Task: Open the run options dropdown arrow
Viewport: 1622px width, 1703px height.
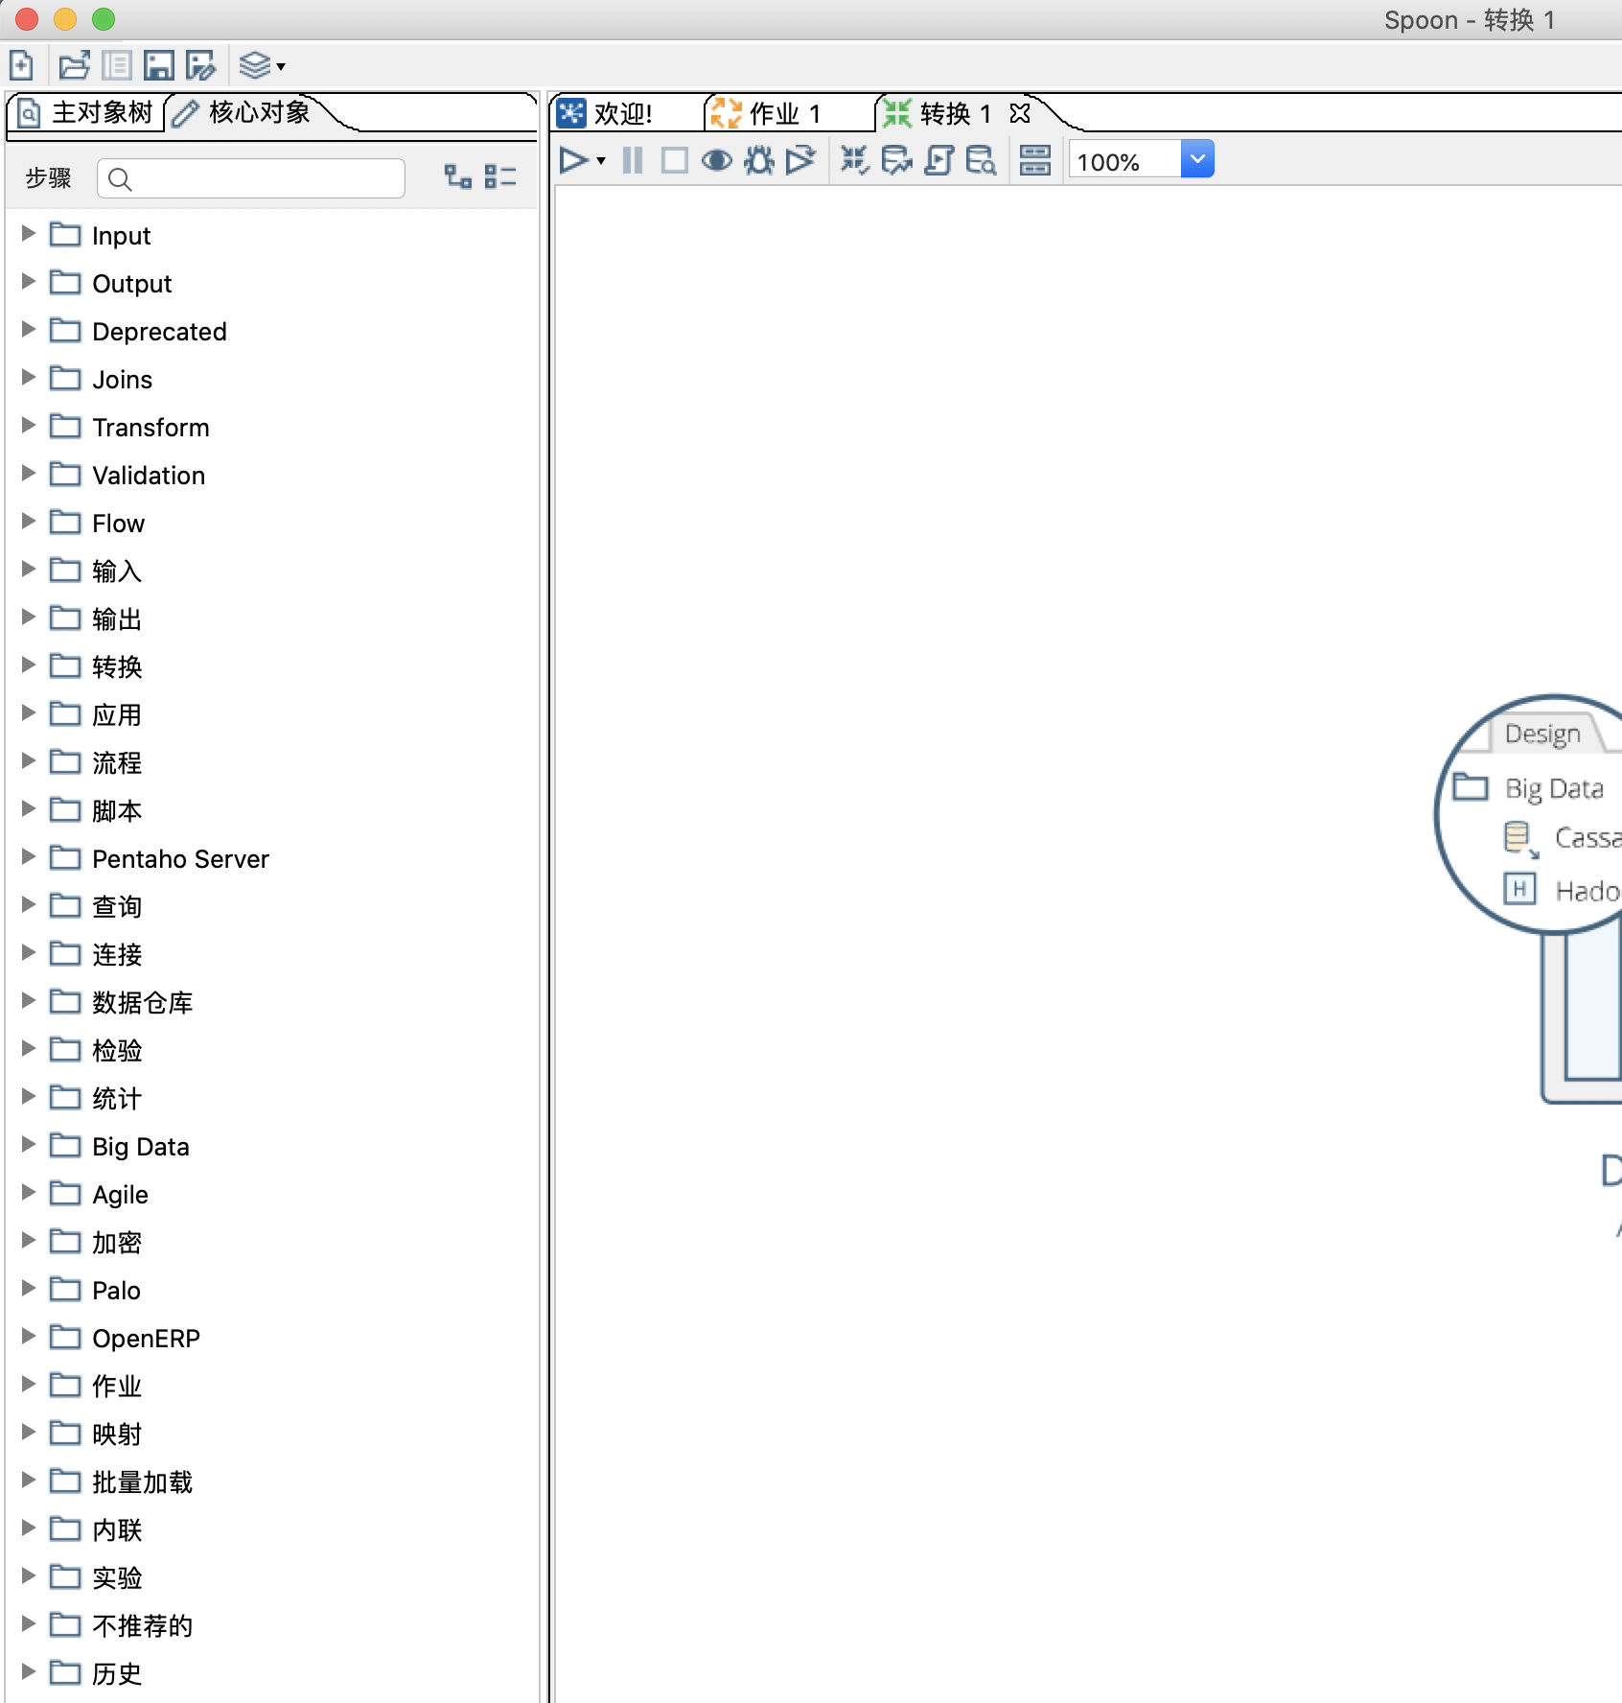Action: tap(601, 161)
